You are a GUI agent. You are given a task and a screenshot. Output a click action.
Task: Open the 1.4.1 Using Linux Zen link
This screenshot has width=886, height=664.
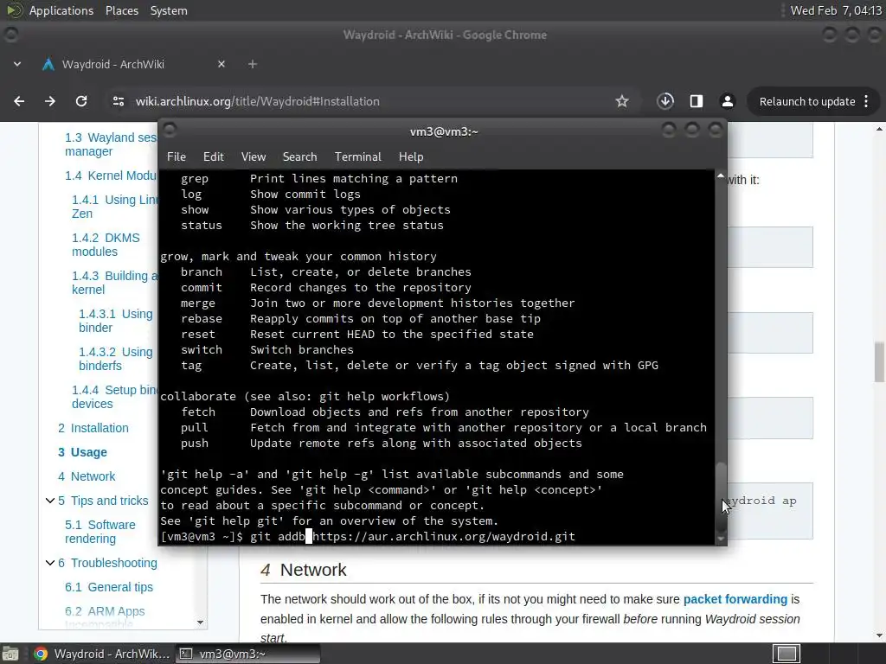coord(115,207)
